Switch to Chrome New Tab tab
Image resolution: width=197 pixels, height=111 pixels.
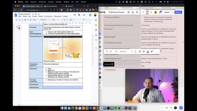pyautogui.click(x=75, y=6)
